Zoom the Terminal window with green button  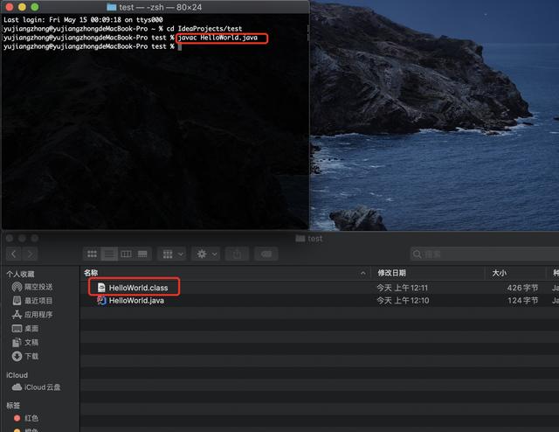(x=35, y=7)
